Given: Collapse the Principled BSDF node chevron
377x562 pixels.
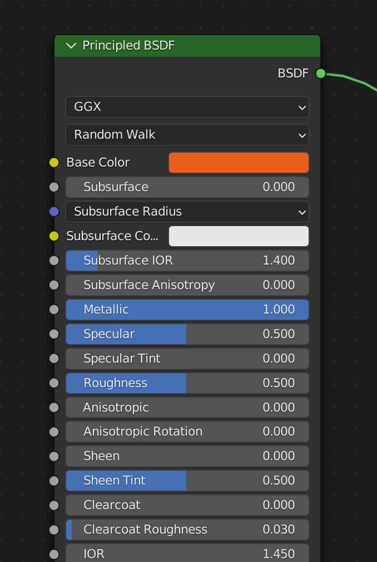Looking at the screenshot, I should (x=71, y=46).
